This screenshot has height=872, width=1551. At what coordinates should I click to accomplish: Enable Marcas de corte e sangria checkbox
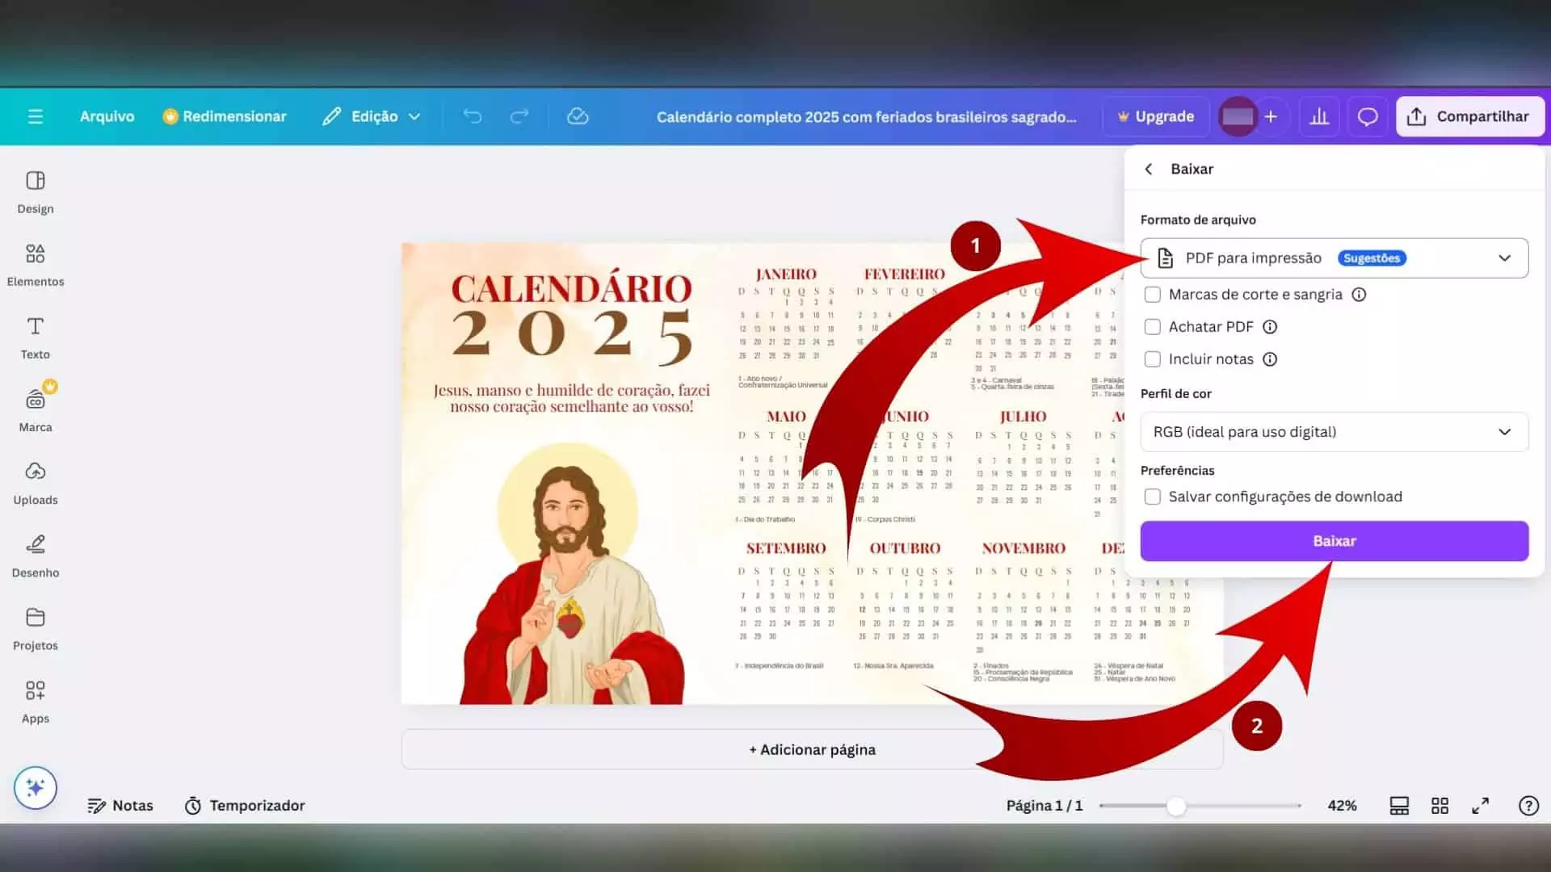(1153, 295)
